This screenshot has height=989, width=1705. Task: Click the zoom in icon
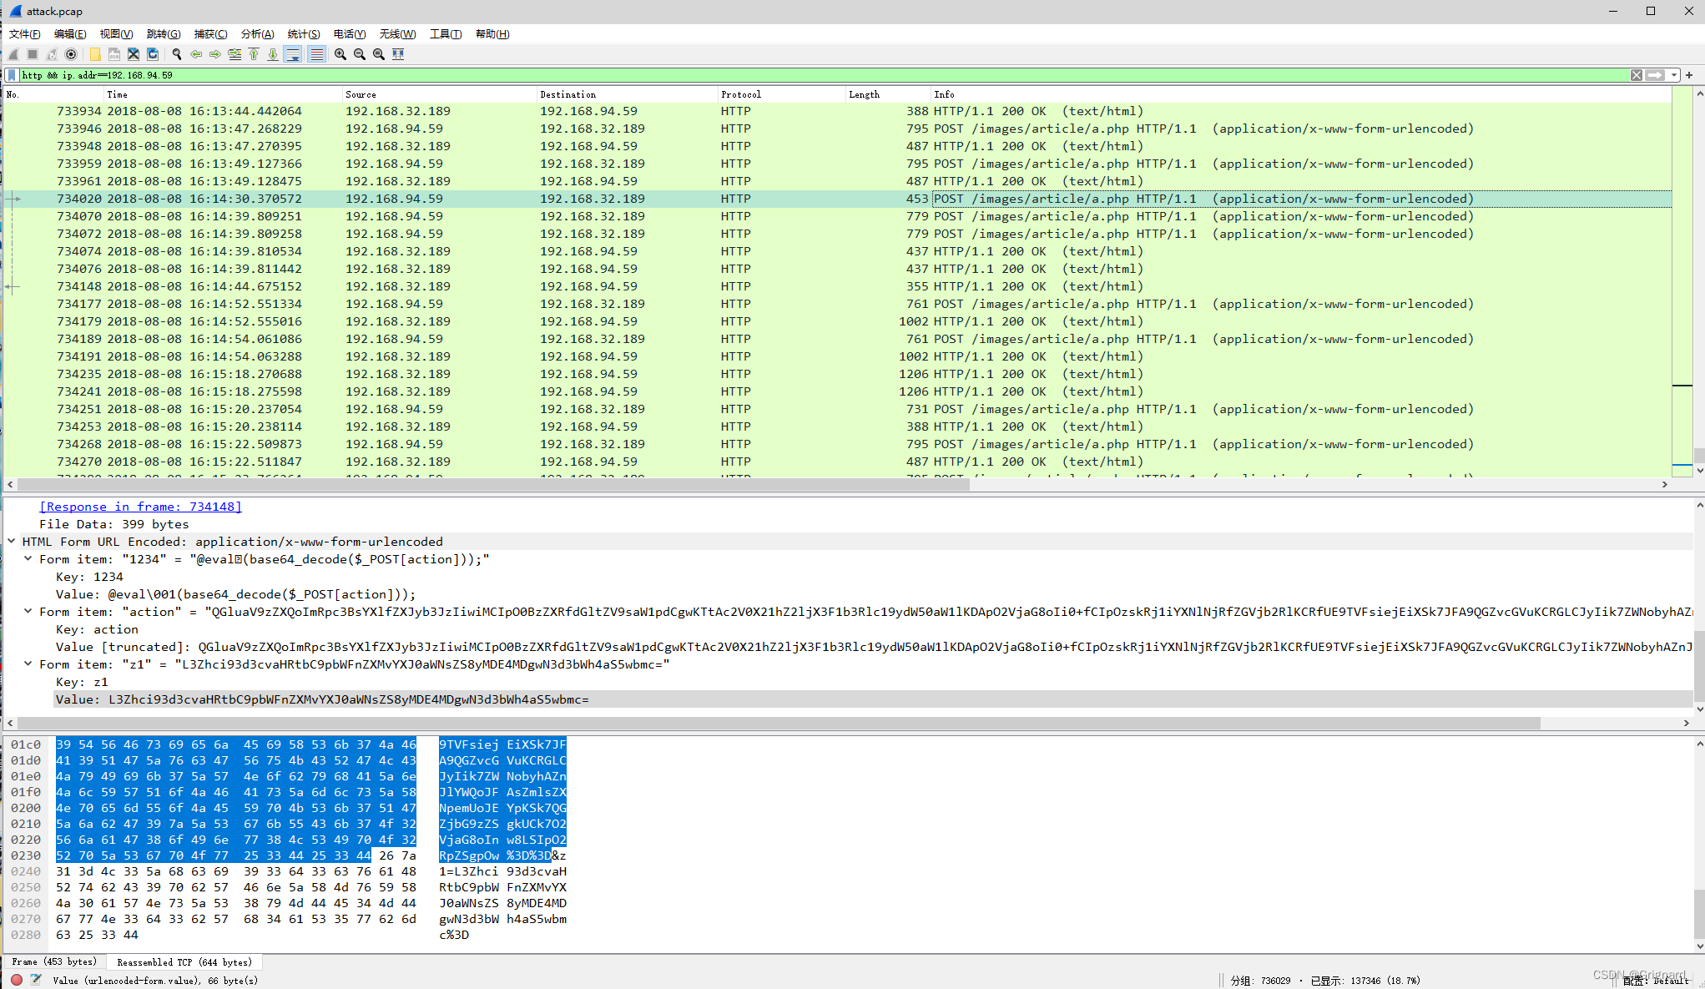pos(340,54)
